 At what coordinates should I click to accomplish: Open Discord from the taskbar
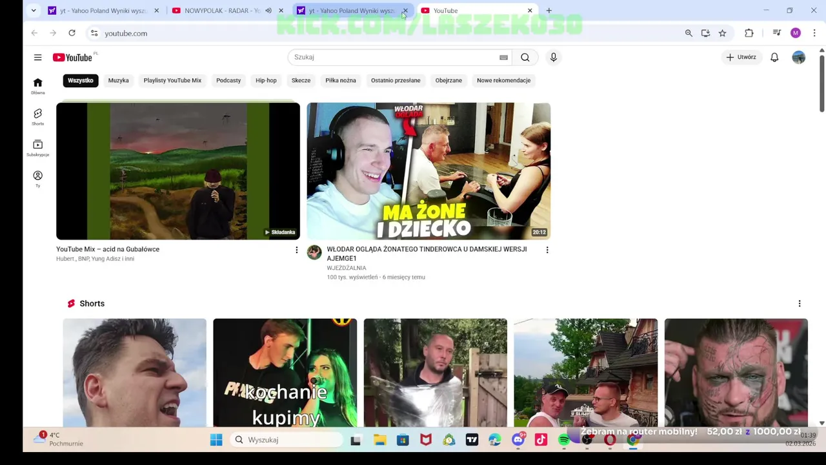tap(518, 440)
